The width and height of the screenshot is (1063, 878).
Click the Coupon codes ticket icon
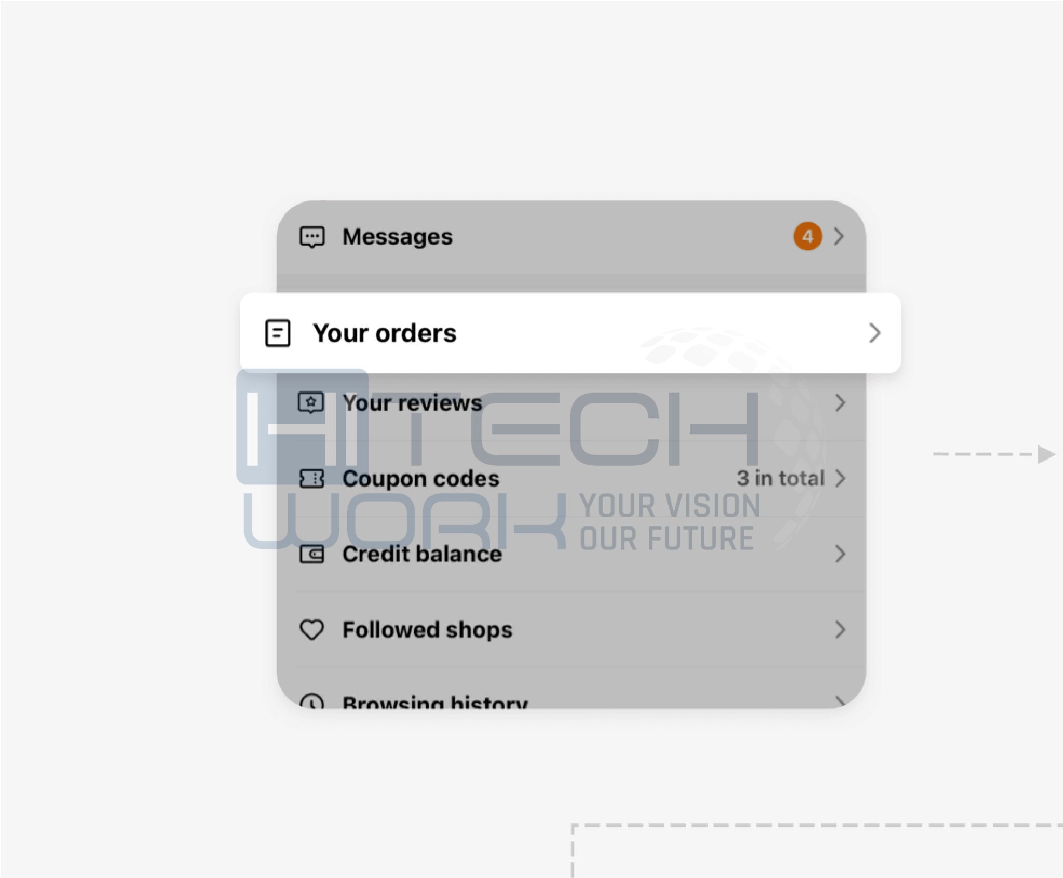pyautogui.click(x=312, y=479)
